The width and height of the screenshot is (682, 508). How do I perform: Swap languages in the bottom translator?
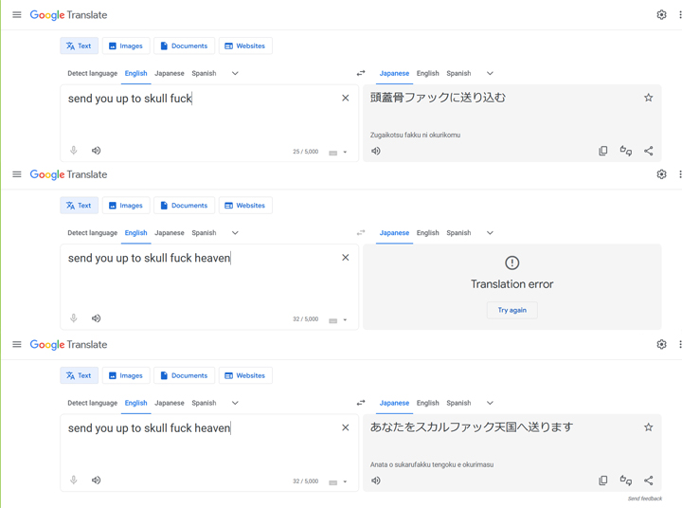(361, 403)
